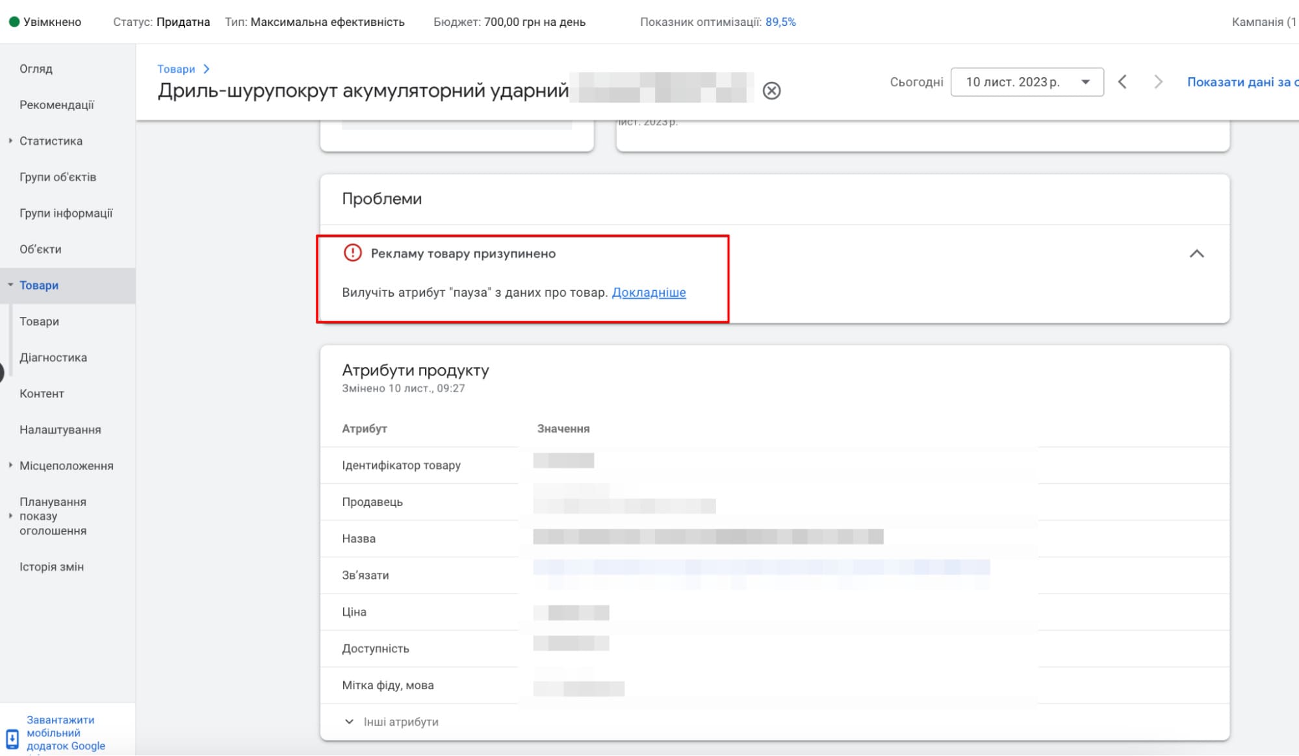Open Рекомендації in the sidebar
The height and width of the screenshot is (756, 1299).
pyautogui.click(x=57, y=105)
